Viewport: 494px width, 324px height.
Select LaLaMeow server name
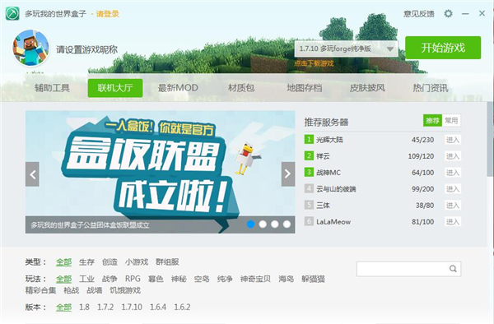click(333, 222)
